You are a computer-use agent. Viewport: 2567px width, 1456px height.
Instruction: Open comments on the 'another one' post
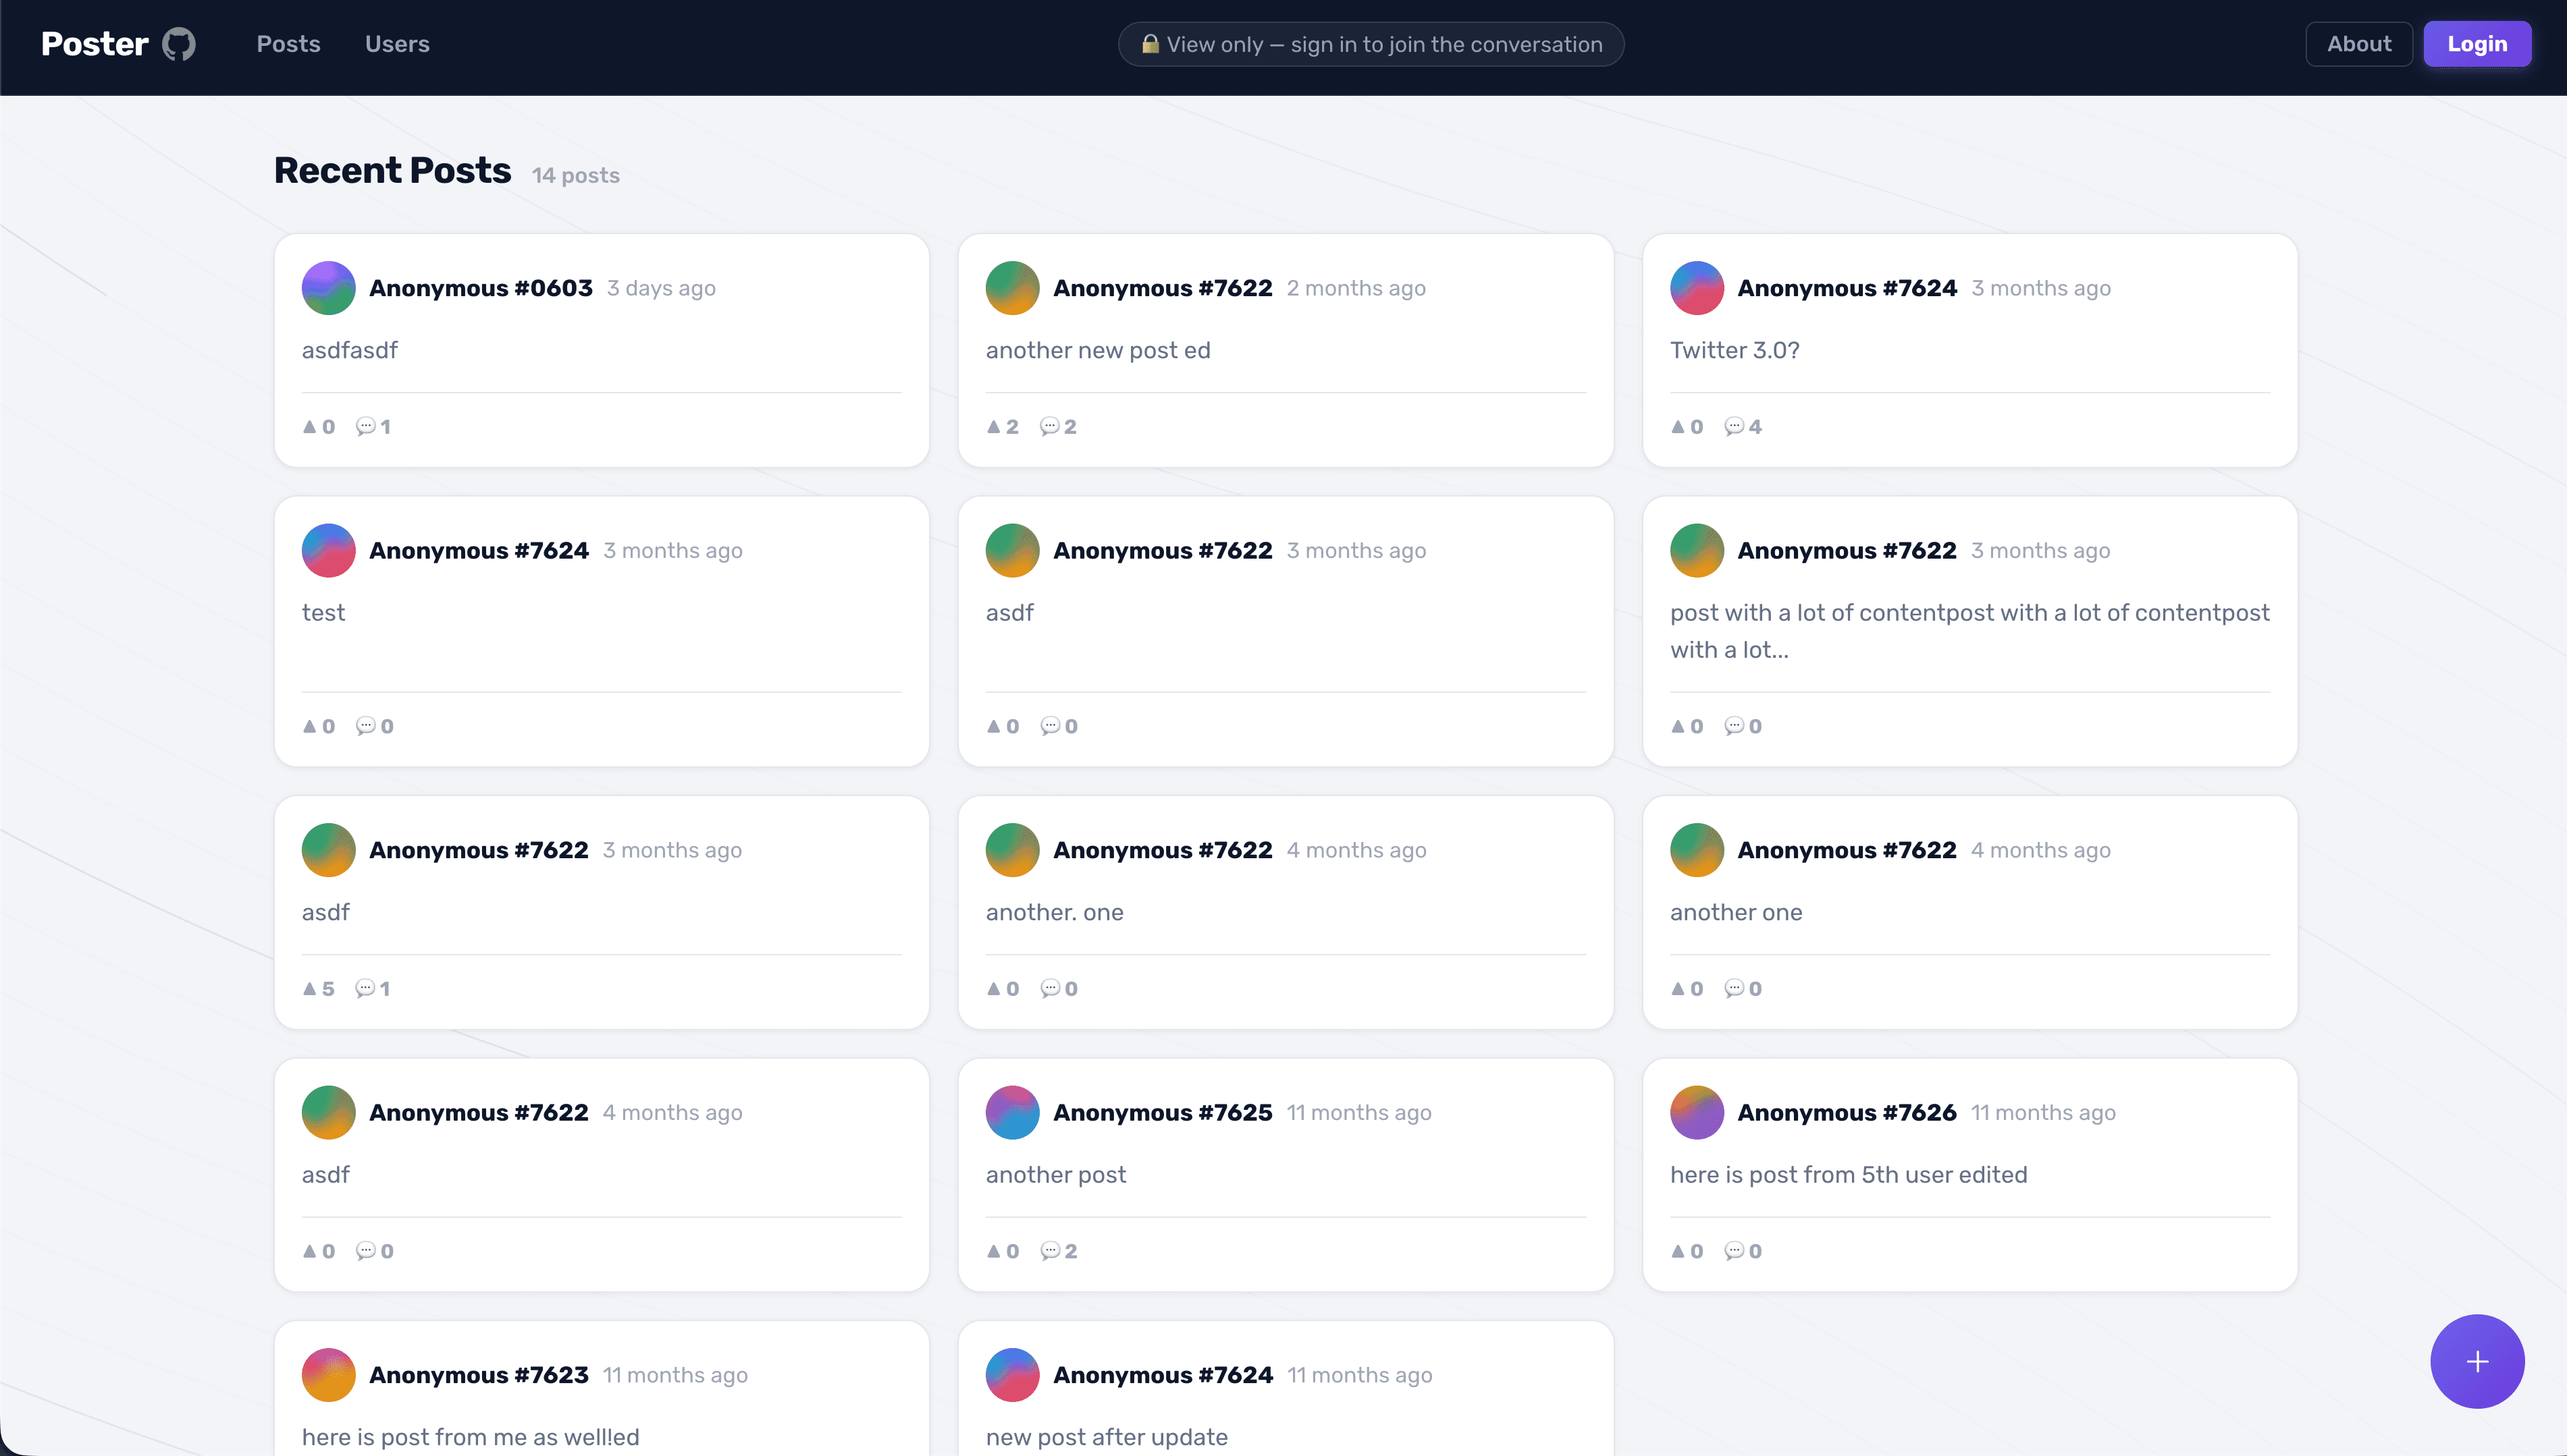(x=1743, y=989)
